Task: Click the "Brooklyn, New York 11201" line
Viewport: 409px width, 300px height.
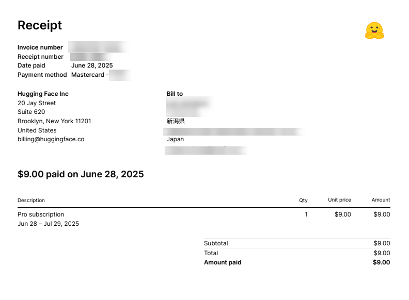Action: pyautogui.click(x=54, y=121)
